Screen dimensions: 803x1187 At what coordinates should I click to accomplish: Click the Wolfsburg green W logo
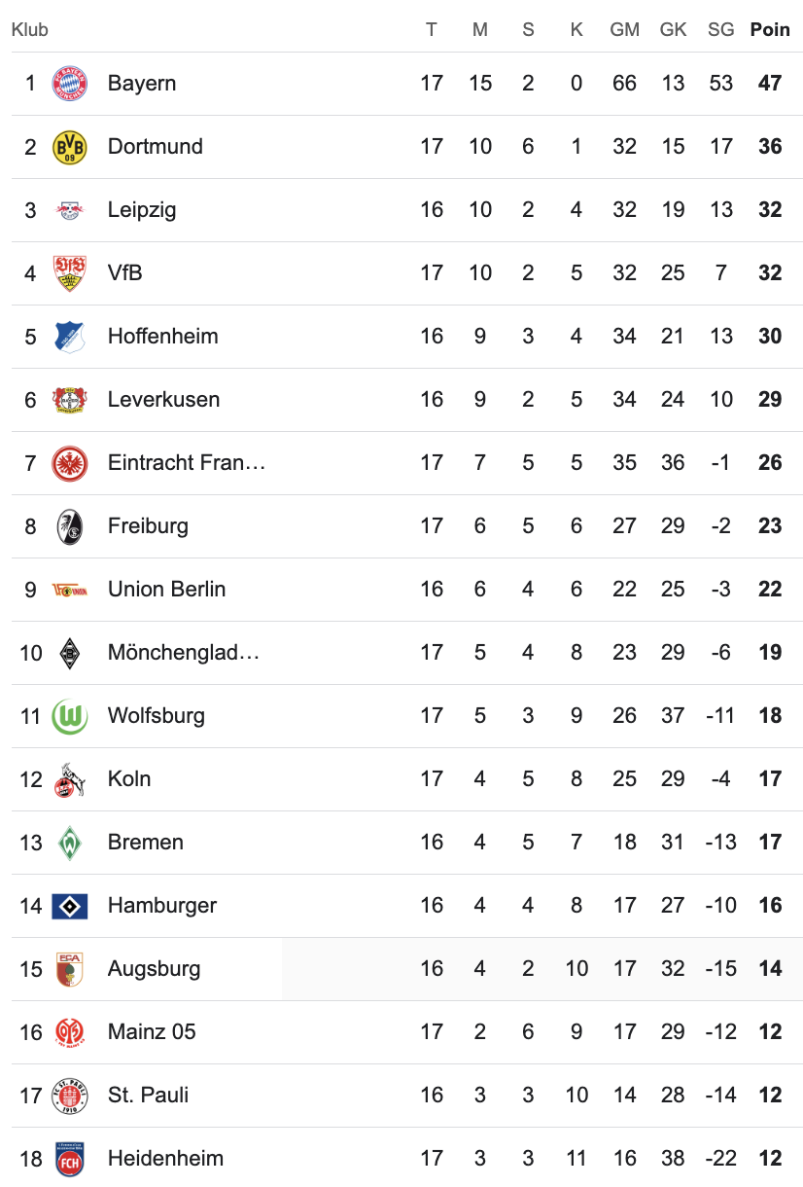coord(69,716)
